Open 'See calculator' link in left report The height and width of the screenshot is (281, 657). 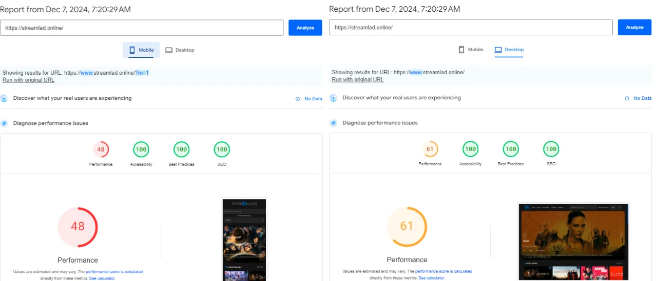(x=102, y=278)
